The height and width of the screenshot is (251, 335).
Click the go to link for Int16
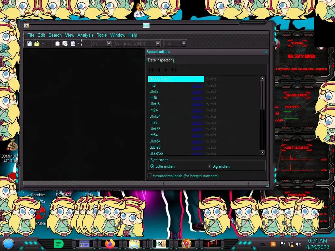click(x=197, y=98)
